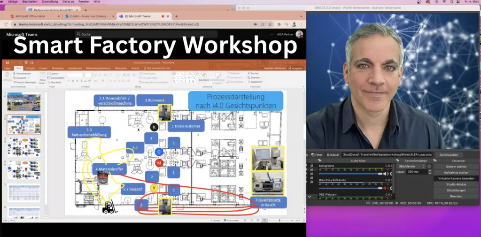This screenshot has height=237, width=481.
Task: Adjust the background audio volume slider
Action: tap(350, 174)
